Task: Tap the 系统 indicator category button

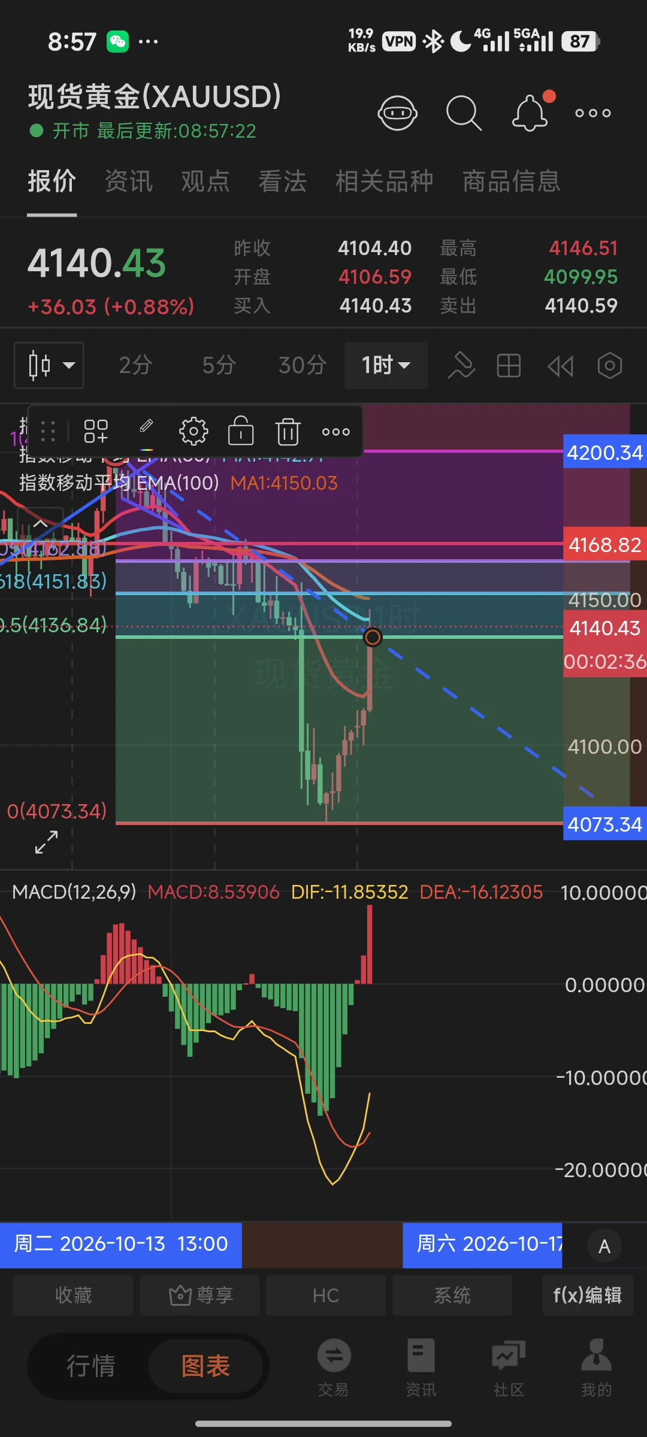Action: [452, 1295]
